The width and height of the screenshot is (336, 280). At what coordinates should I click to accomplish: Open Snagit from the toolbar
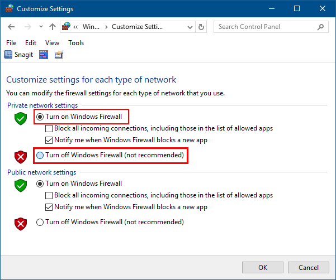coord(19,54)
